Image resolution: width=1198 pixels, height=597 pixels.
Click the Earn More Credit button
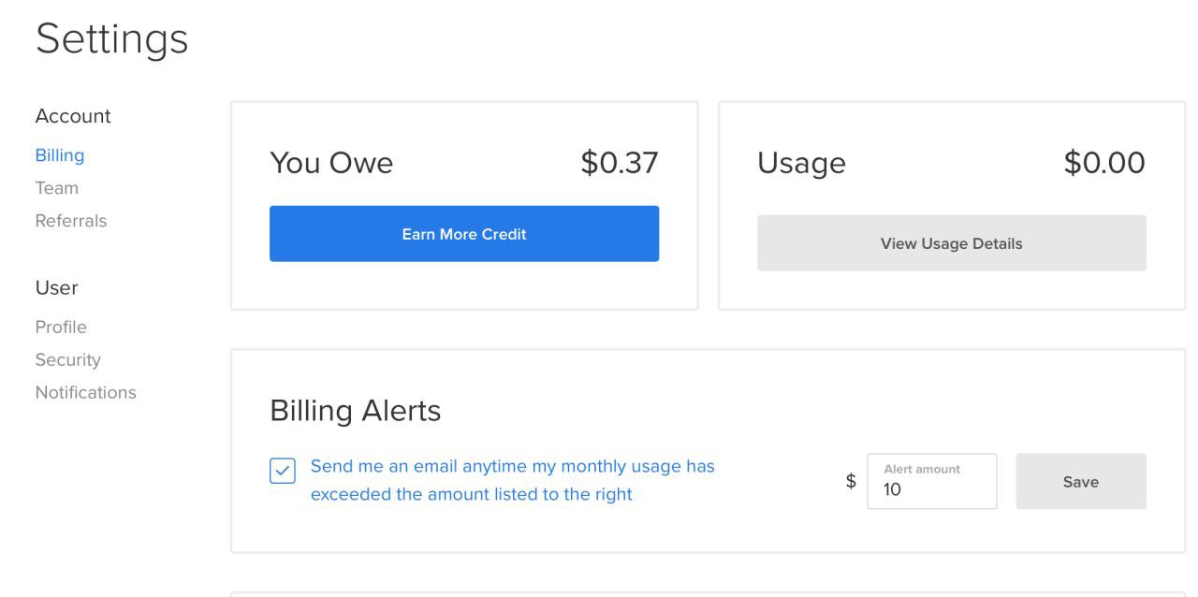(464, 234)
